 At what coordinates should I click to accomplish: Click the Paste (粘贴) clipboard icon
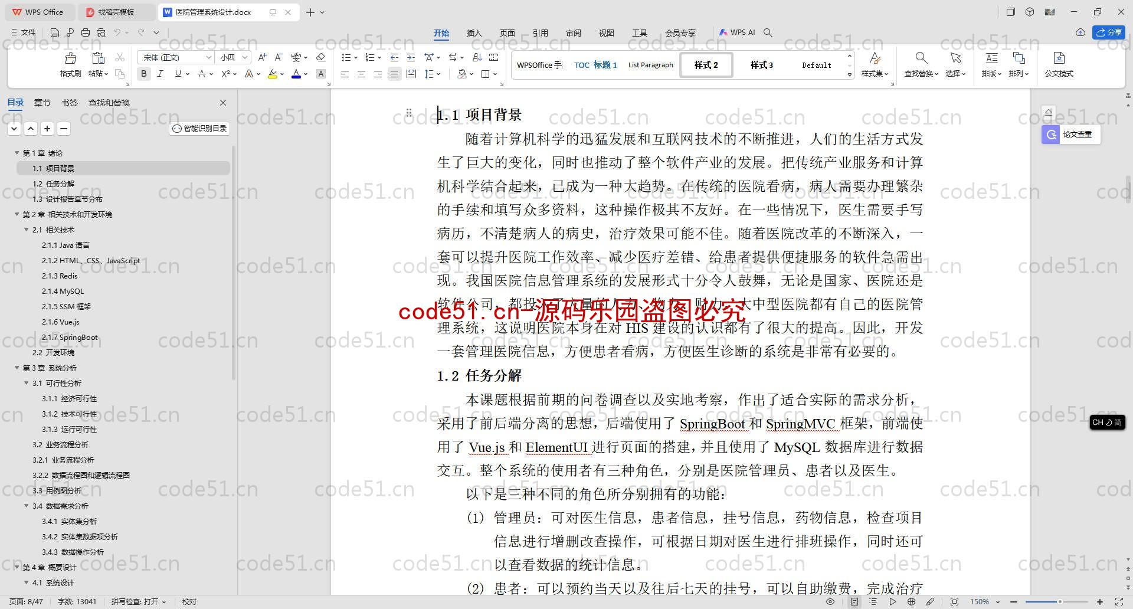point(98,58)
